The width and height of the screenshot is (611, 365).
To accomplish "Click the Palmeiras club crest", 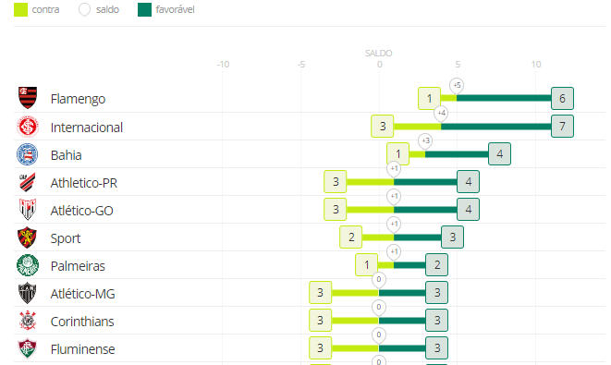I will (28, 265).
